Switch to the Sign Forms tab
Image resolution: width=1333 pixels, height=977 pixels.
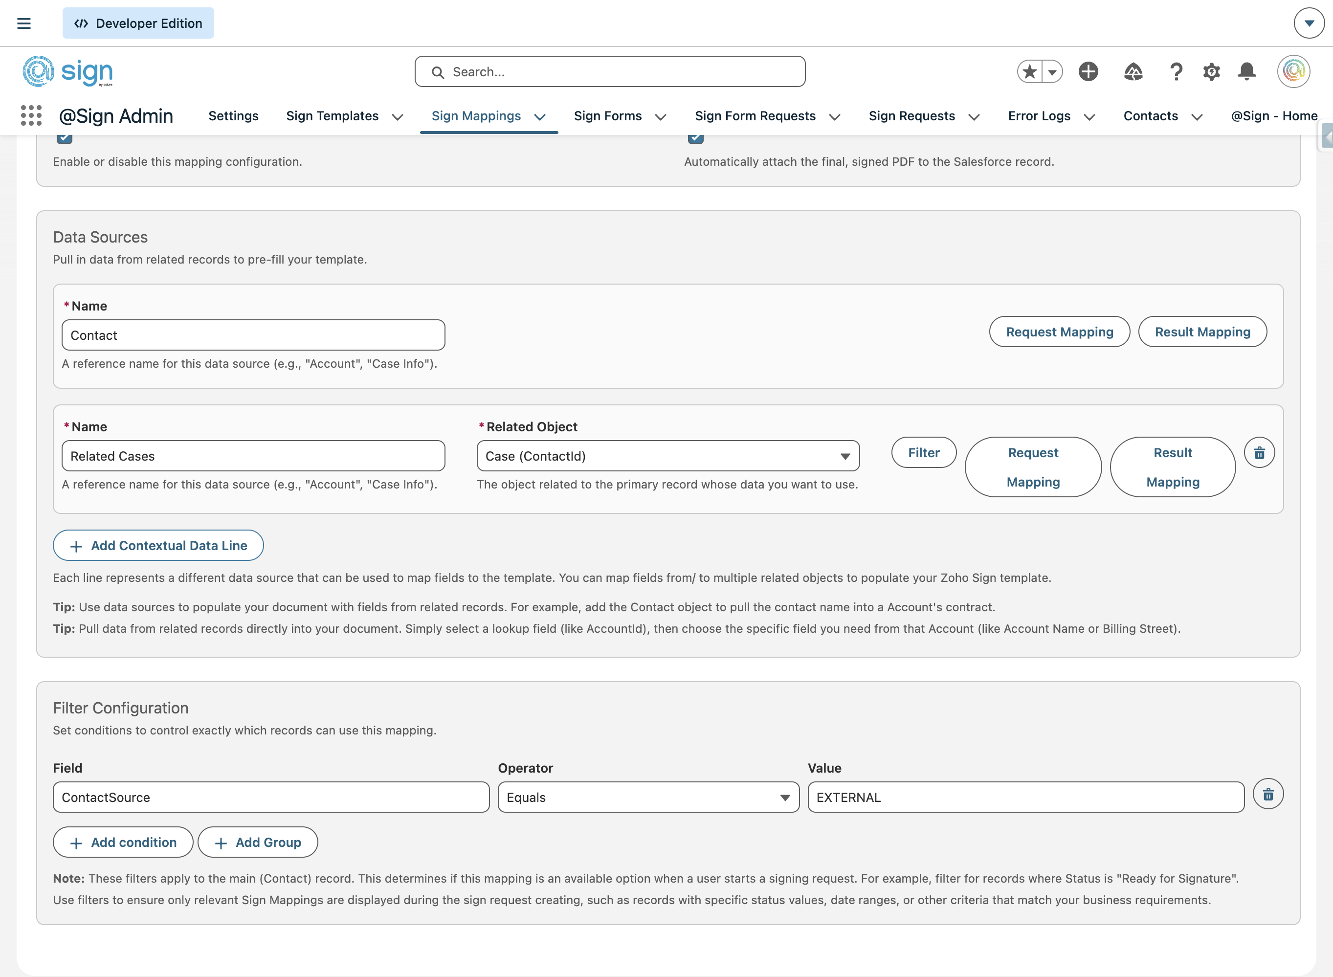tap(607, 116)
